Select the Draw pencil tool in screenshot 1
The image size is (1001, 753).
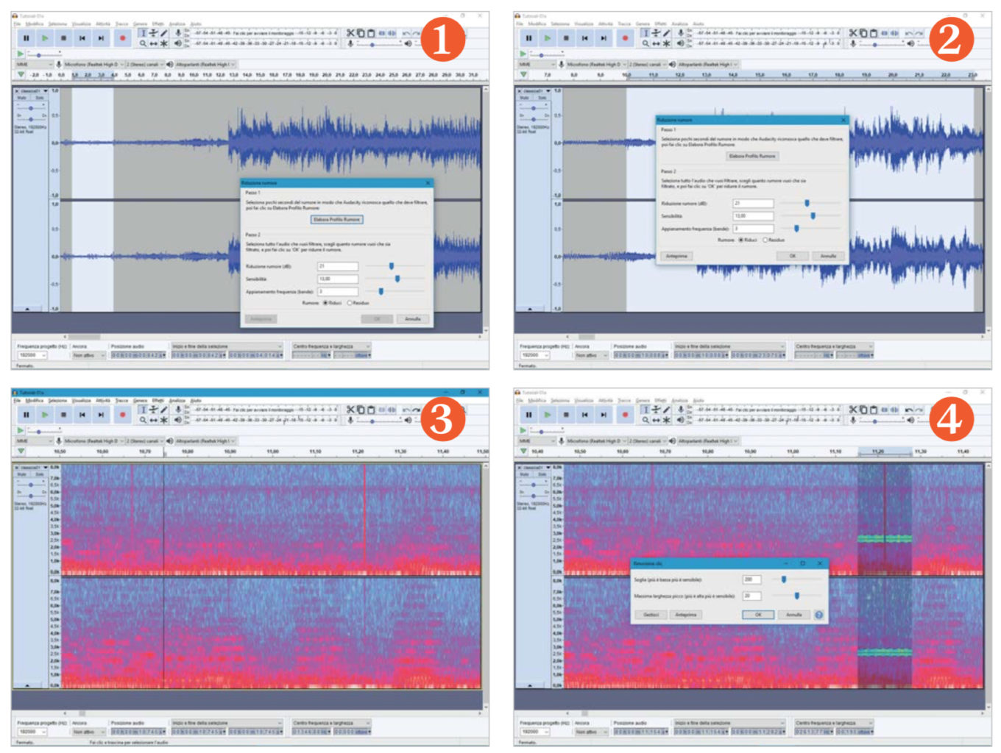coord(163,33)
